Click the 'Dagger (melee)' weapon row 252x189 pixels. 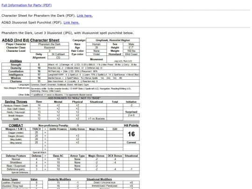[63, 133]
